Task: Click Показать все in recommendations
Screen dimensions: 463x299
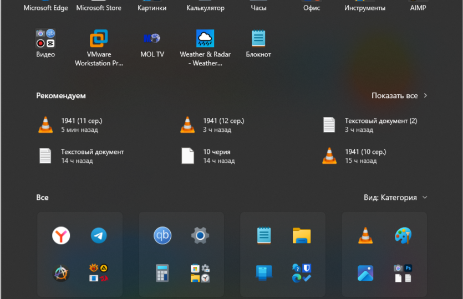Action: [x=399, y=96]
